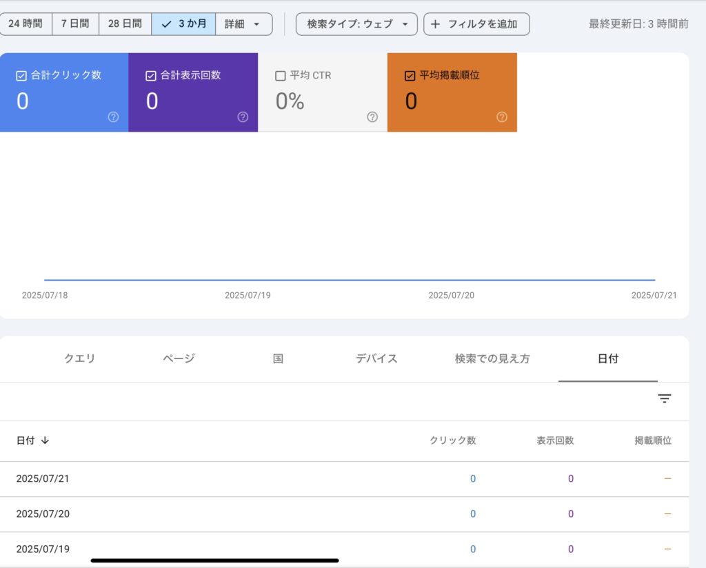Click the 日付 sort descending arrow
The image size is (706, 568).
[x=45, y=440]
